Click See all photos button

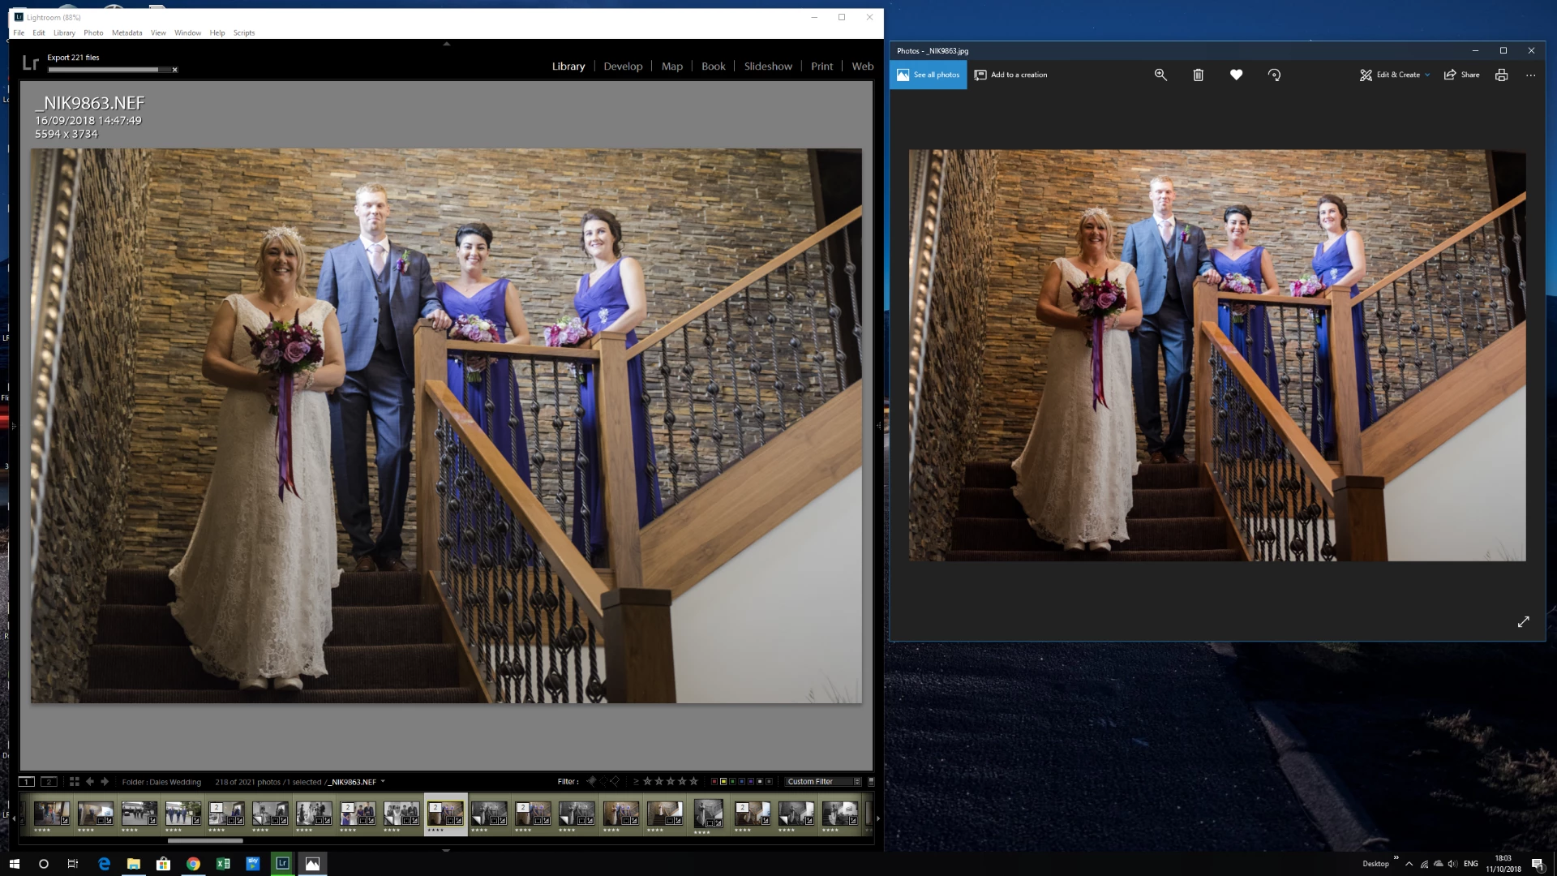click(x=928, y=75)
